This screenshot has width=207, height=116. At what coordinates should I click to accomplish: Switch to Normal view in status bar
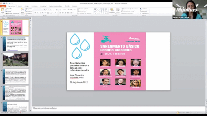coord(178,113)
